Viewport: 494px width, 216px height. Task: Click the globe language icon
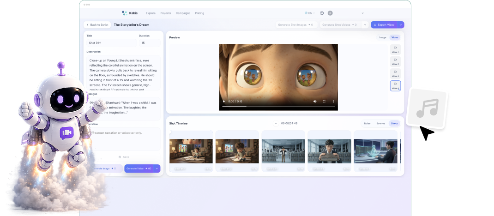(x=306, y=13)
